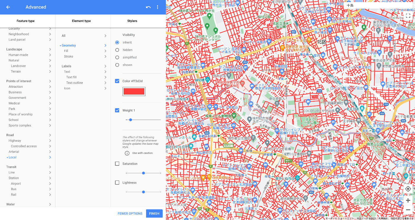
Task: Select the inherit visibility option
Action: [x=117, y=42]
